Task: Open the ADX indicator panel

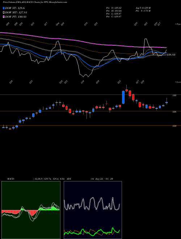Action: 93,210
